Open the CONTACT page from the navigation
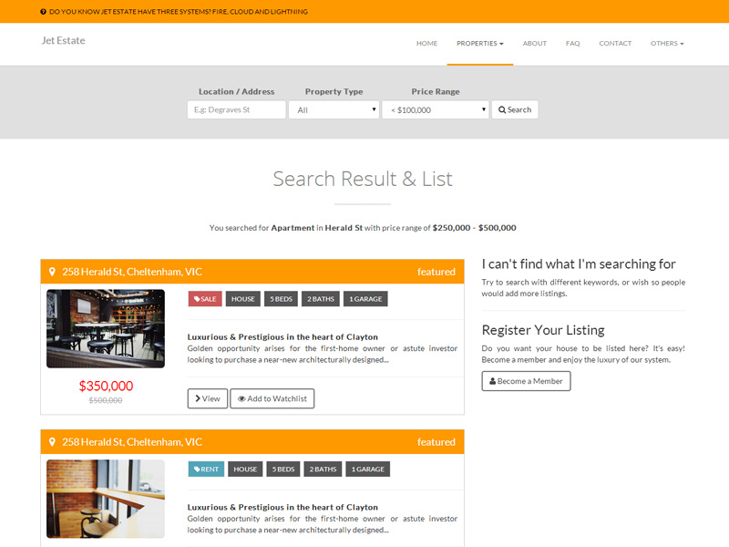This screenshot has height=547, width=729. point(615,43)
